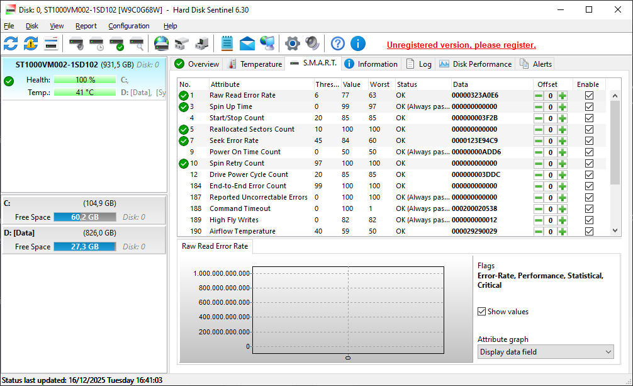Click the globe with disk toolbar icon
The image size is (633, 386).
[162, 43]
